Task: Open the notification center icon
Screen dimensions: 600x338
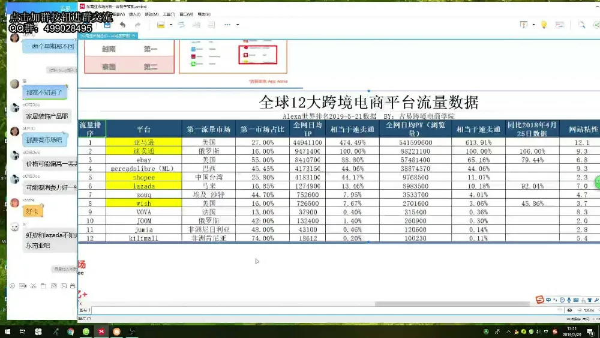Action: (590, 331)
